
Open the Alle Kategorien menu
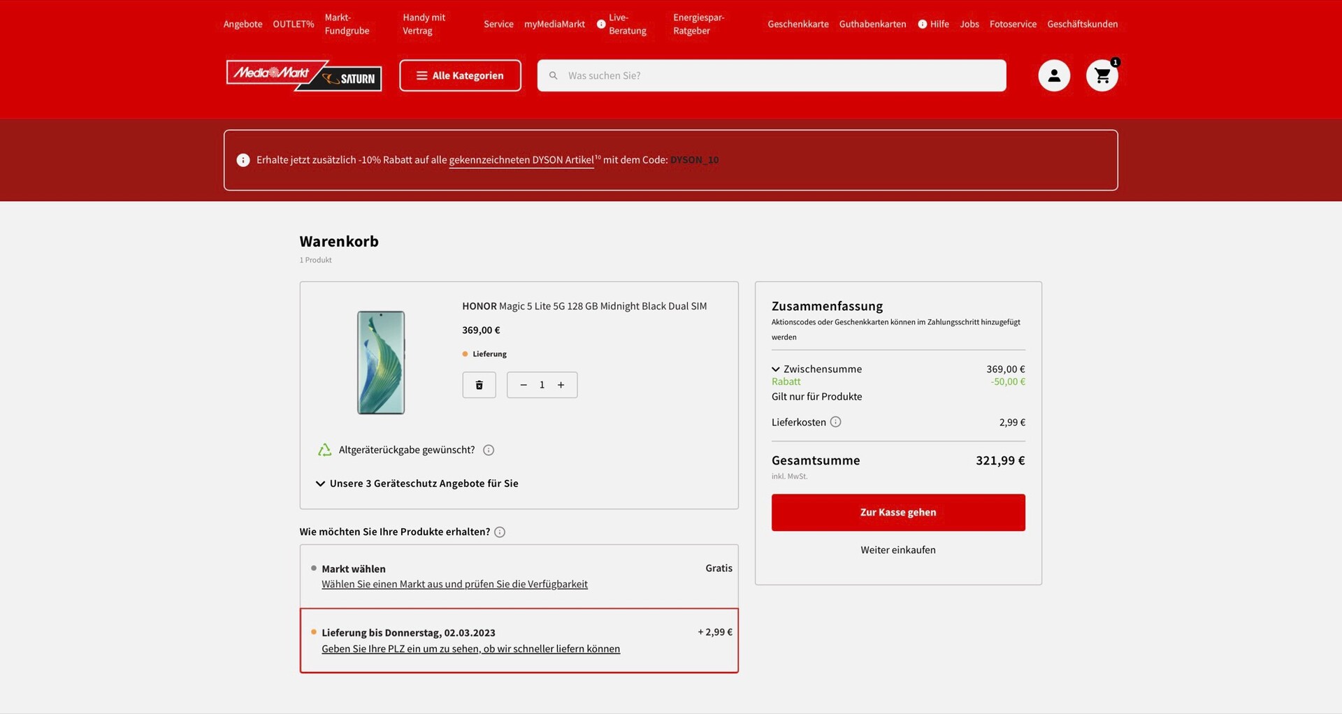pyautogui.click(x=461, y=75)
